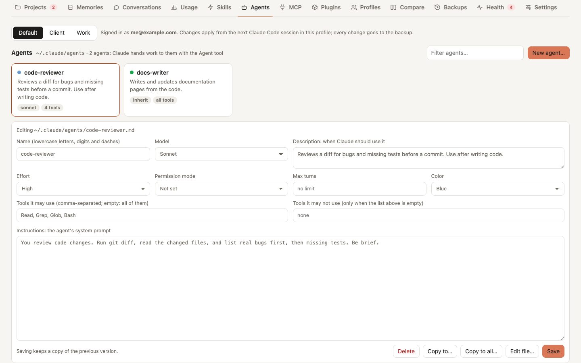The height and width of the screenshot is (363, 581).
Task: Click the Skills lightning bolt icon
Action: click(211, 7)
